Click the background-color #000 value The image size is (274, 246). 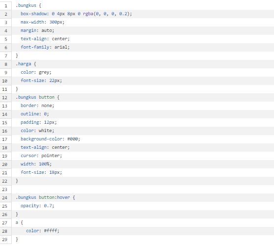(x=73, y=139)
